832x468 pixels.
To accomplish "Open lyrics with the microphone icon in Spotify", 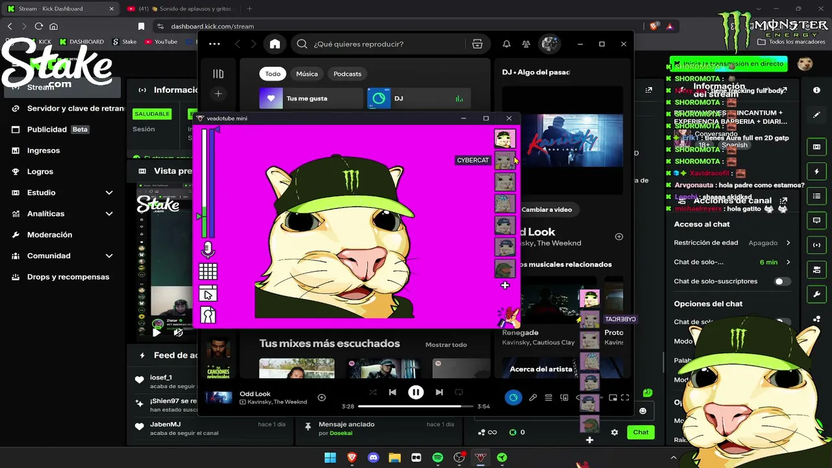I will tap(533, 398).
